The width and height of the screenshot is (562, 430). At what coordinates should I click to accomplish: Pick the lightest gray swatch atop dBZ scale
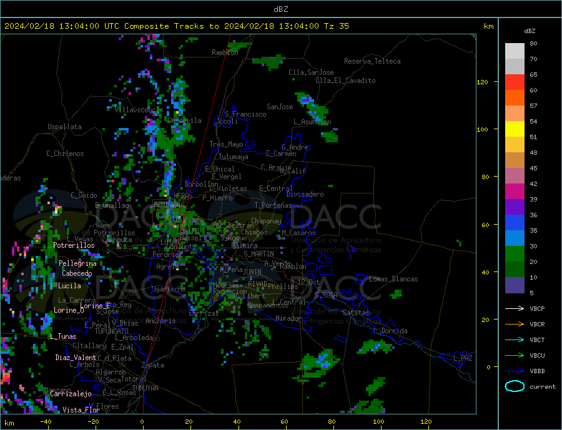[515, 51]
